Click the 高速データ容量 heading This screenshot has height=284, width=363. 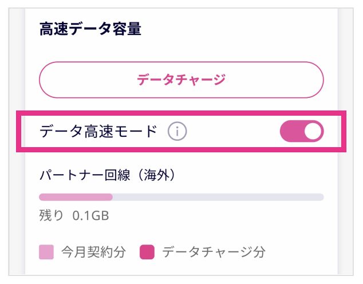[90, 29]
